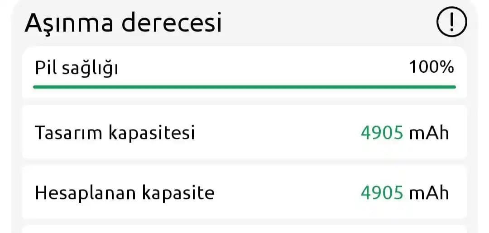This screenshot has height=233, width=489.
Task: Tap the 100% battery health value
Action: pos(431,68)
